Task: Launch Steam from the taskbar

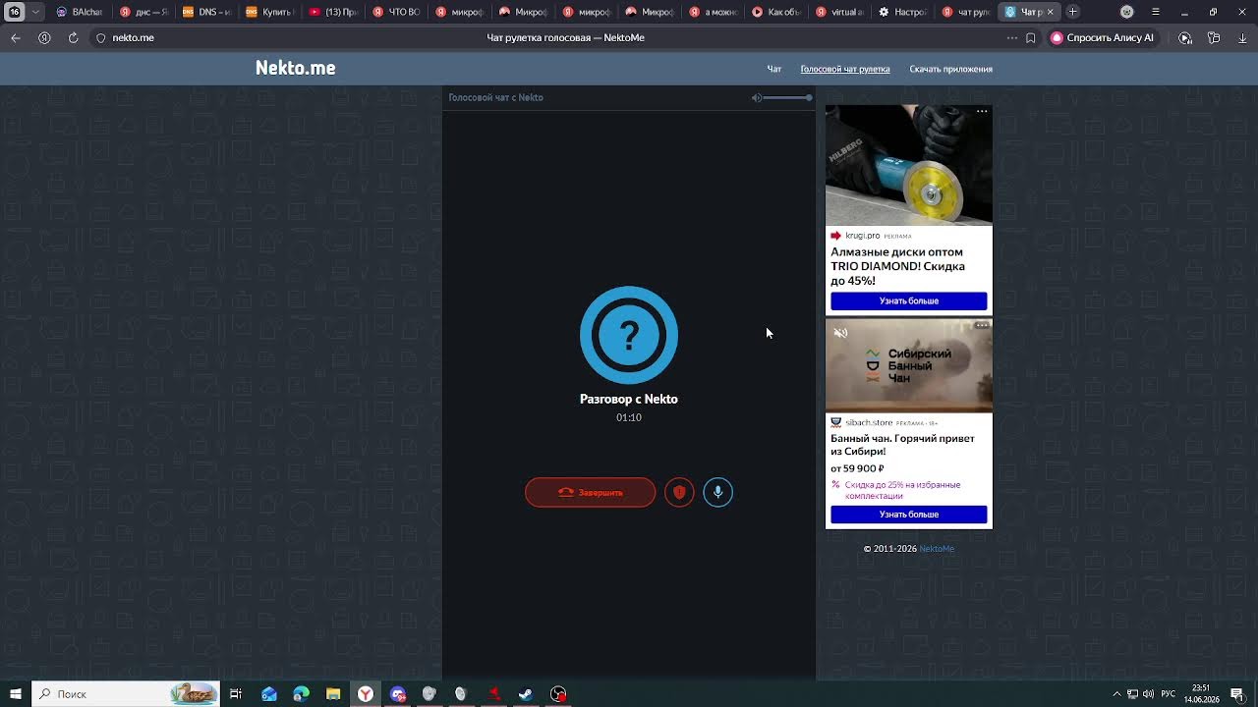Action: [x=526, y=694]
